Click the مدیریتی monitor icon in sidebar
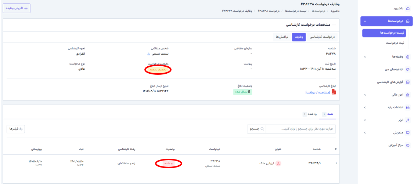The image size is (414, 184). pyautogui.click(x=408, y=133)
